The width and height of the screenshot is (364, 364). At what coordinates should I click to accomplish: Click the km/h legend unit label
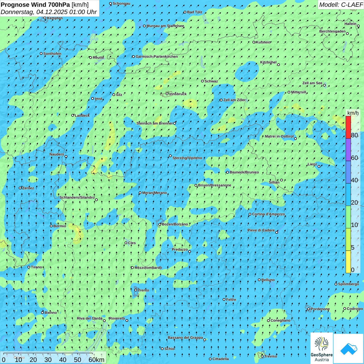[353, 113]
